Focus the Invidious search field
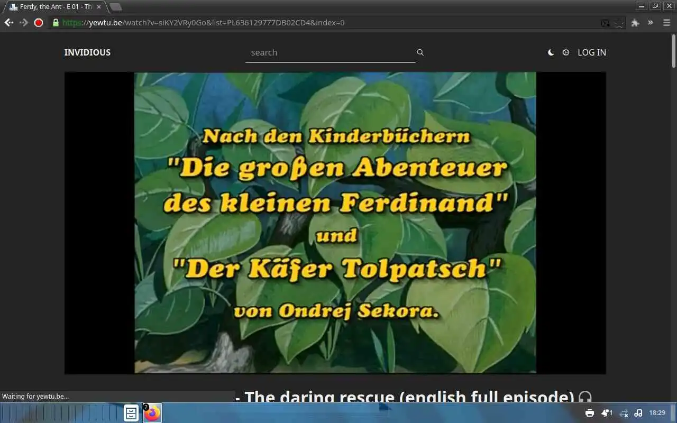Screen dimensions: 677x423 331,52
